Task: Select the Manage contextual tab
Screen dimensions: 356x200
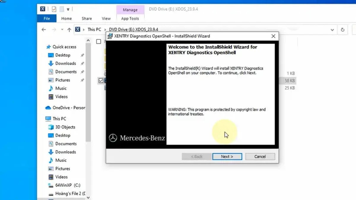Action: 130,10
